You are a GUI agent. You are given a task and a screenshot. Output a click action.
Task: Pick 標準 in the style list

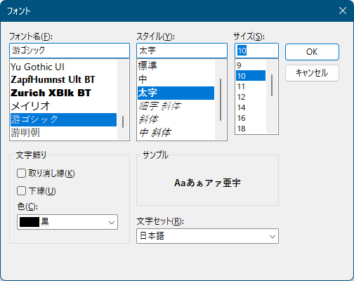(x=176, y=66)
